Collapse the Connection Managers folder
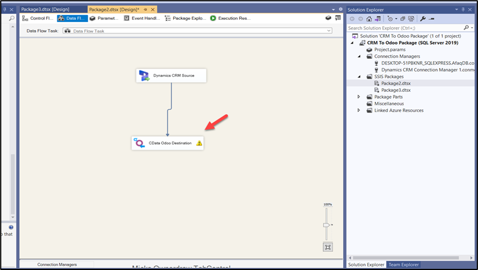 [x=359, y=57]
